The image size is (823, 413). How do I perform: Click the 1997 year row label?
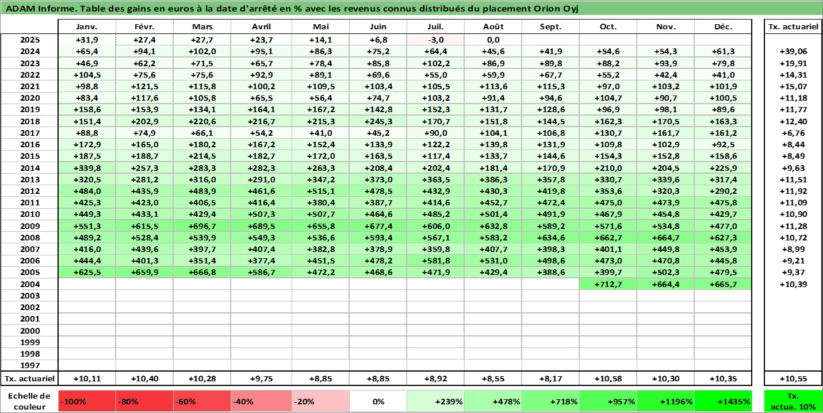[x=30, y=365]
